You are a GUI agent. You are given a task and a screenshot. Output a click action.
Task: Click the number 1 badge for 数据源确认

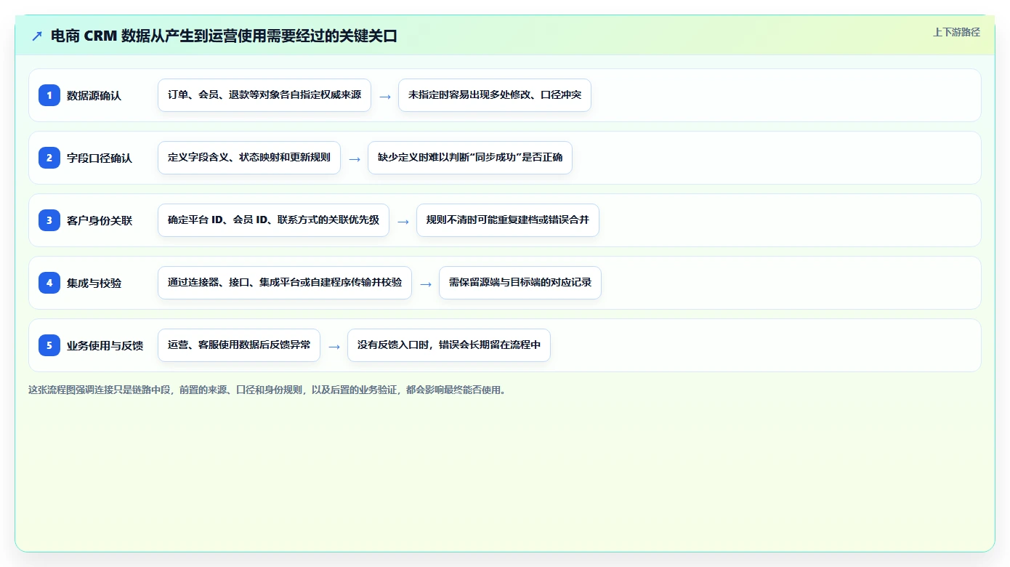coord(49,95)
